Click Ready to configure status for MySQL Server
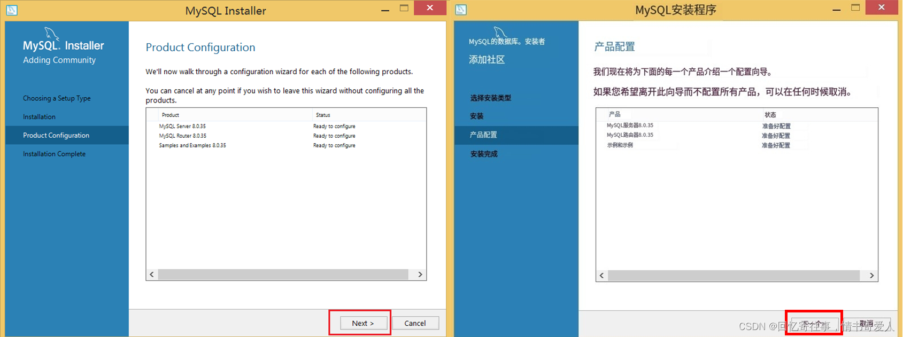The height and width of the screenshot is (337, 903). (x=334, y=127)
